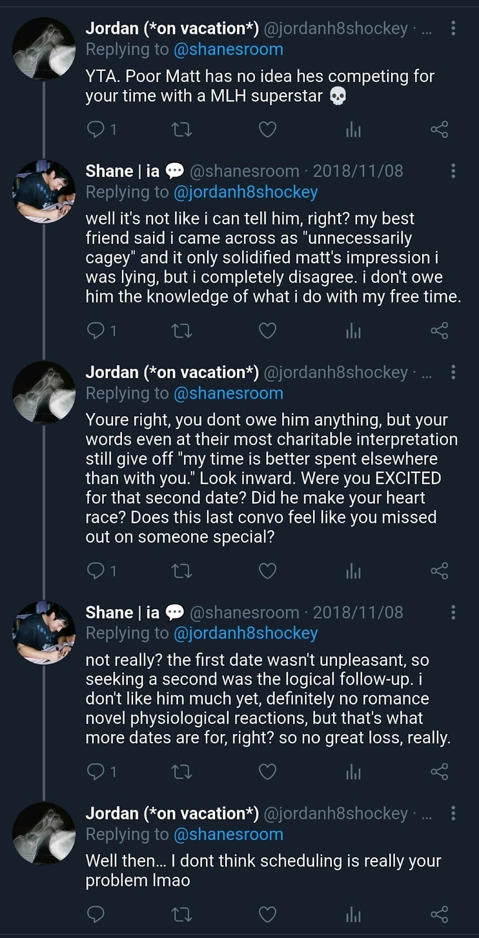Open more options on first Jordan tweet
Viewport: 479px width, 938px height.
(x=453, y=28)
